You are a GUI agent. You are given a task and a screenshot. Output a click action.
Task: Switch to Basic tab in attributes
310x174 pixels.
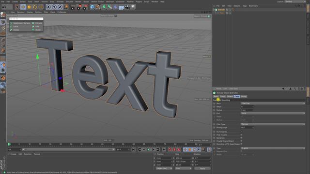click(216, 97)
